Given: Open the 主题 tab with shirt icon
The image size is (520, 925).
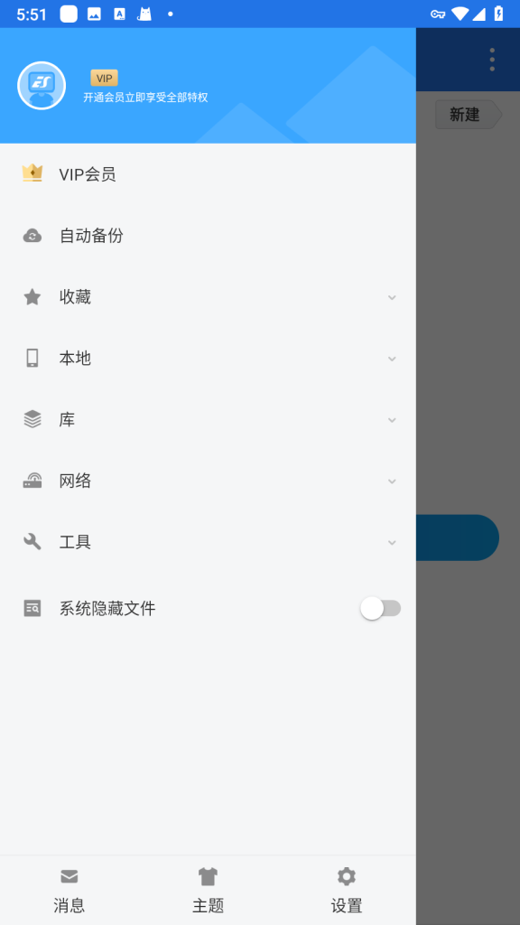Looking at the screenshot, I should pyautogui.click(x=209, y=890).
